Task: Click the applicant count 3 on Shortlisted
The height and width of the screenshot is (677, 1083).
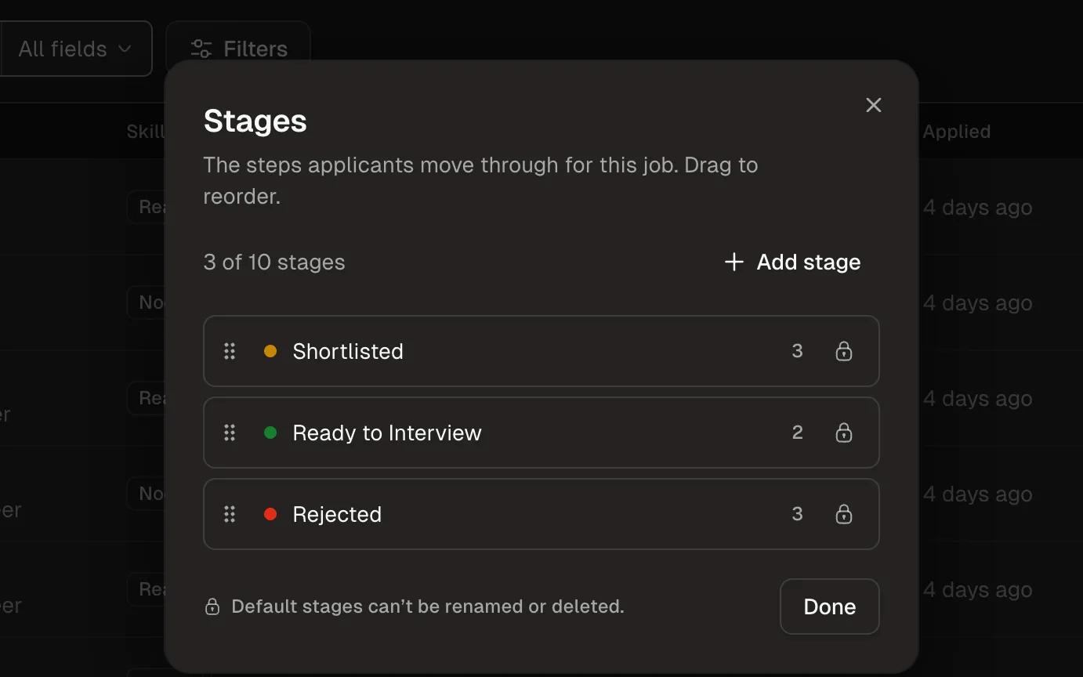Action: tap(797, 351)
